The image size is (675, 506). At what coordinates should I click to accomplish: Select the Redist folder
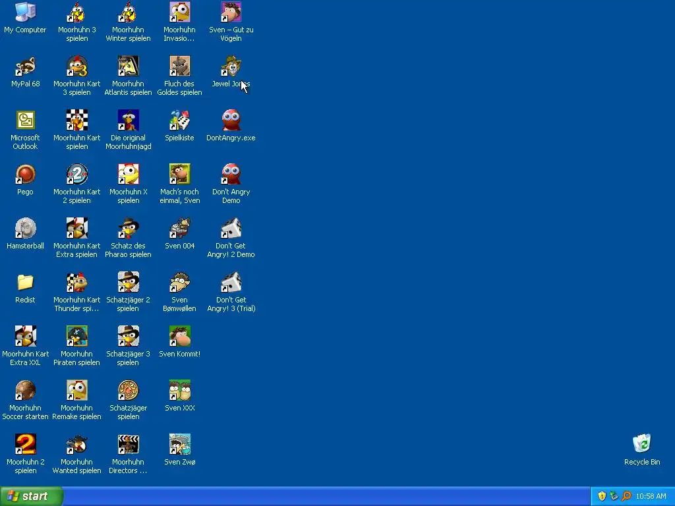pos(26,282)
